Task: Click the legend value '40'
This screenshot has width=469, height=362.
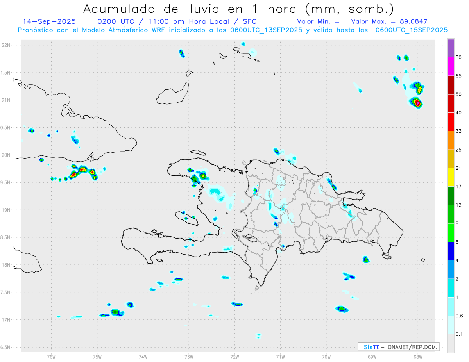Action: point(459,113)
